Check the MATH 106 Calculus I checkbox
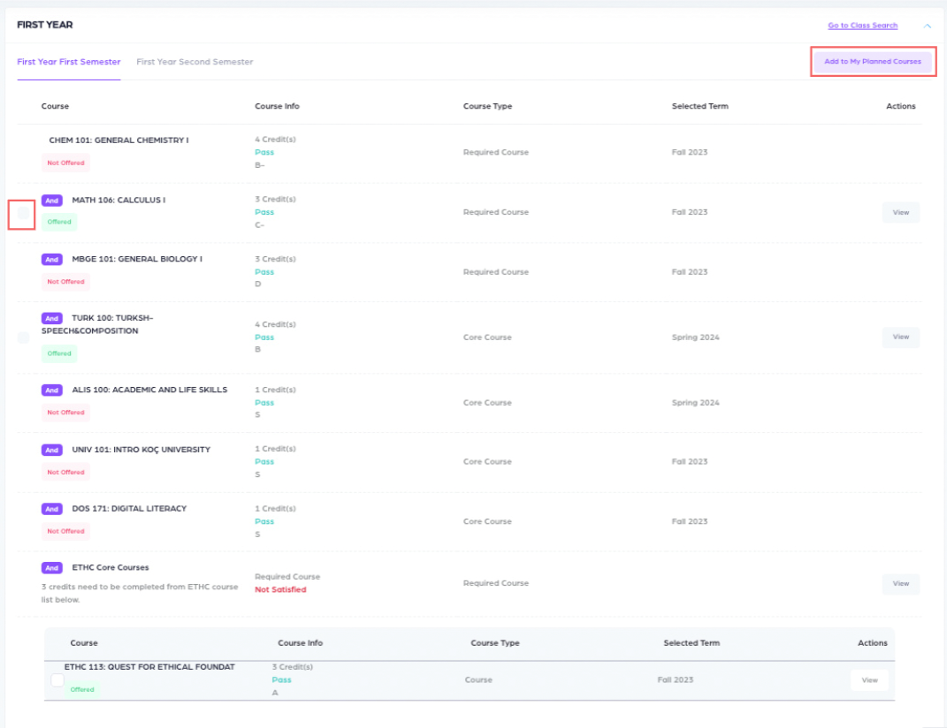Image resolution: width=947 pixels, height=728 pixels. 22,214
